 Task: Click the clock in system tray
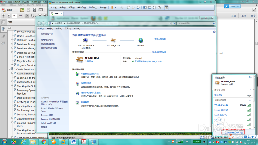pyautogui.click(x=249, y=142)
